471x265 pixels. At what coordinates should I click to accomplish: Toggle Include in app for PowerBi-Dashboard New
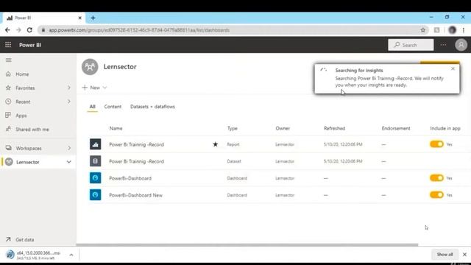tap(436, 194)
